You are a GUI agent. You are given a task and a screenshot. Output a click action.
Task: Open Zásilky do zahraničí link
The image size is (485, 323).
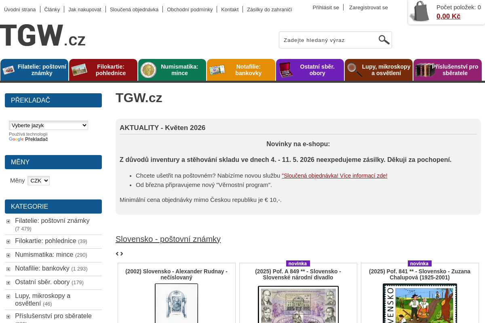[x=269, y=9]
